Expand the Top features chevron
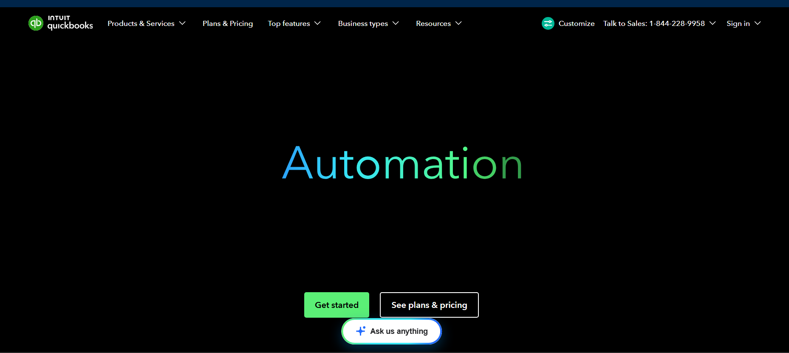This screenshot has width=789, height=353. point(318,23)
